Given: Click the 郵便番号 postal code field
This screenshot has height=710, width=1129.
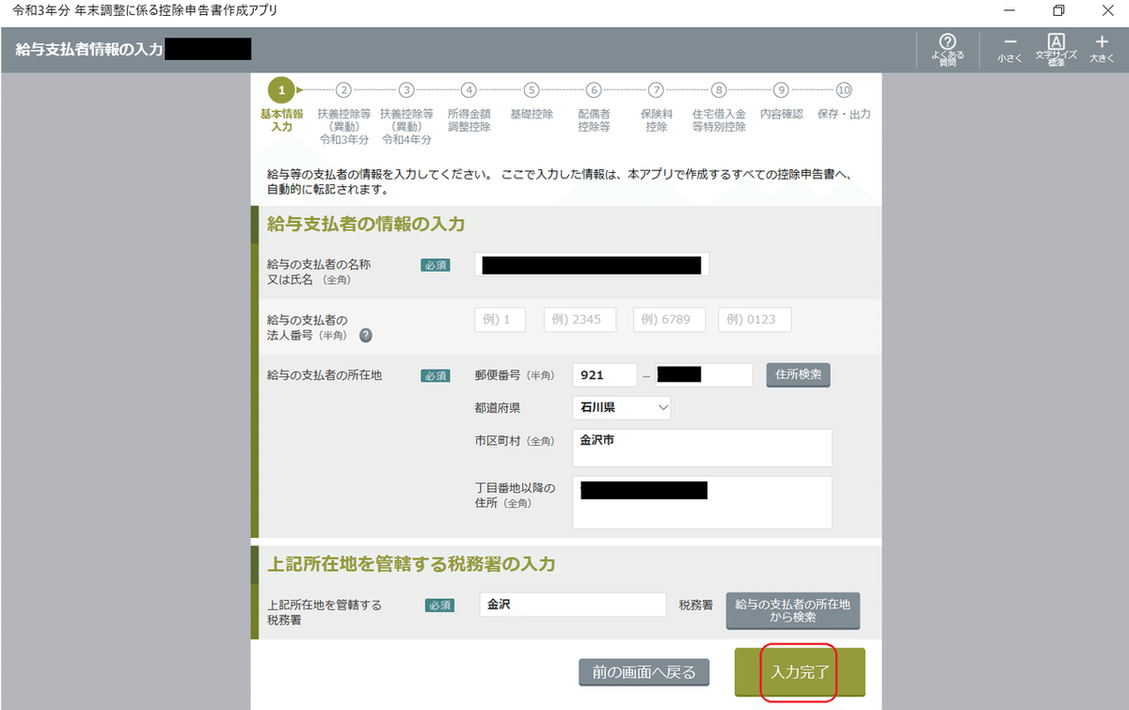Looking at the screenshot, I should (x=604, y=374).
